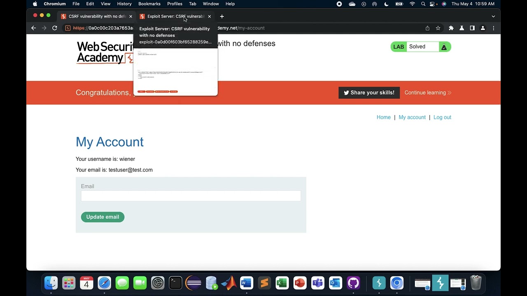Open Burp Suite from the Dock
The image size is (527, 296).
pos(379,283)
